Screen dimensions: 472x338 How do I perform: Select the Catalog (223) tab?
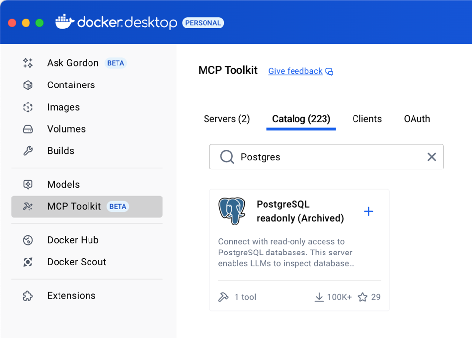(301, 119)
